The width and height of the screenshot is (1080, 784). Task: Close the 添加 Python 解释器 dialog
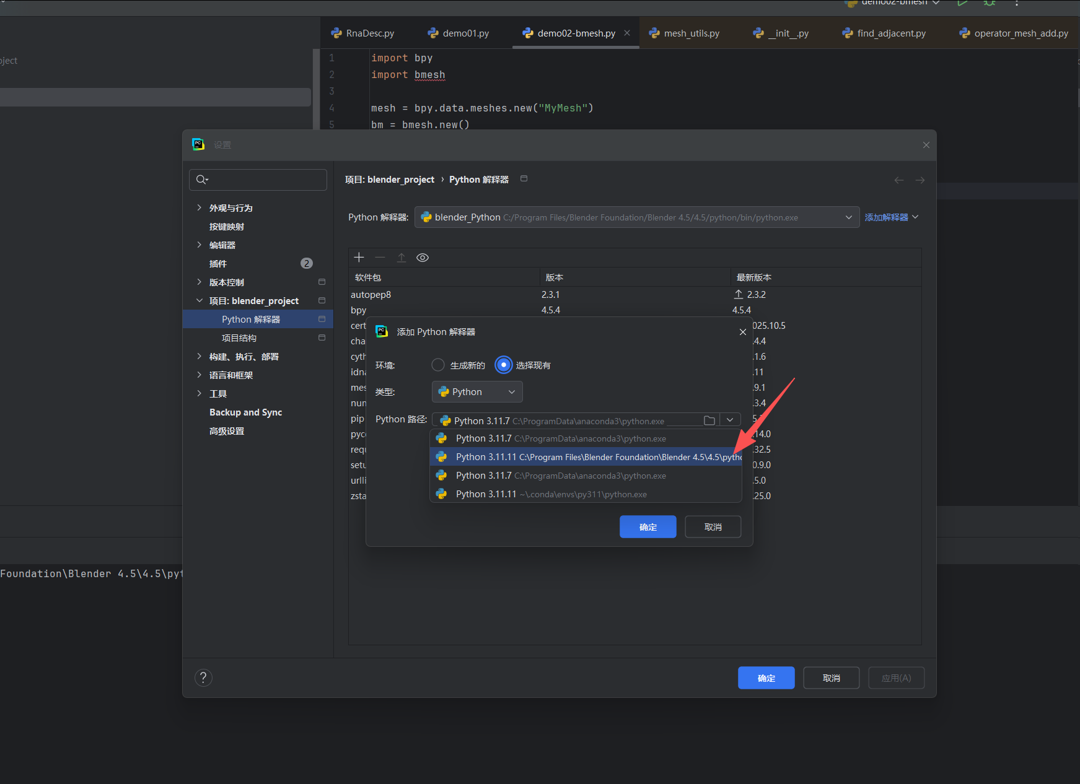(x=743, y=332)
